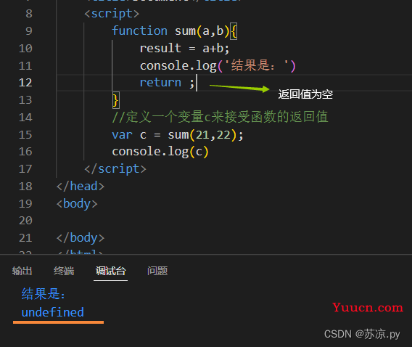Click the </body> closing tag
This screenshot has width=412, height=347.
click(x=81, y=238)
